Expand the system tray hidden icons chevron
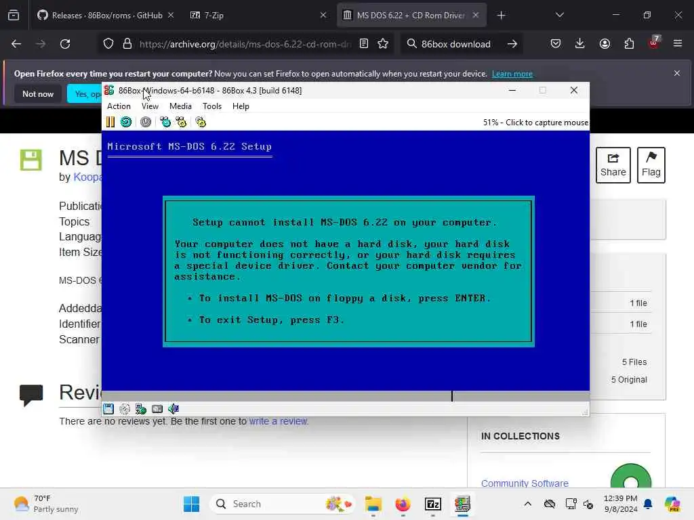The height and width of the screenshot is (520, 694). [x=527, y=504]
